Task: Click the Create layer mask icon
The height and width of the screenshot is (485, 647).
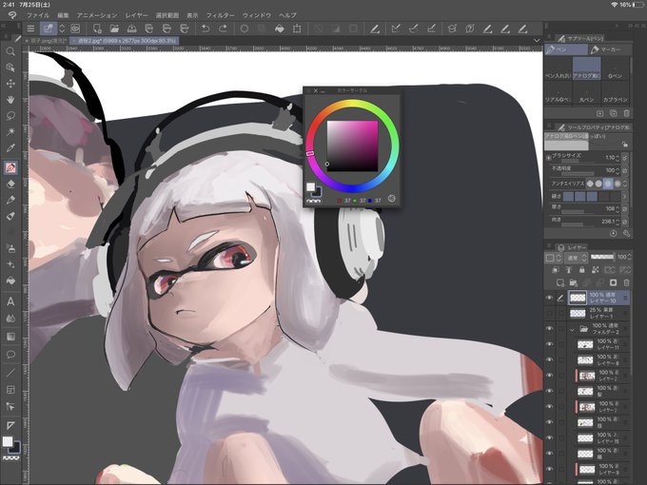Action: pos(613,282)
